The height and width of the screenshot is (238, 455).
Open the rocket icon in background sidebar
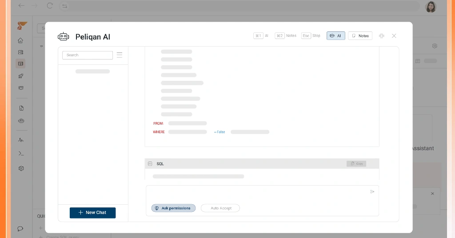click(x=21, y=76)
